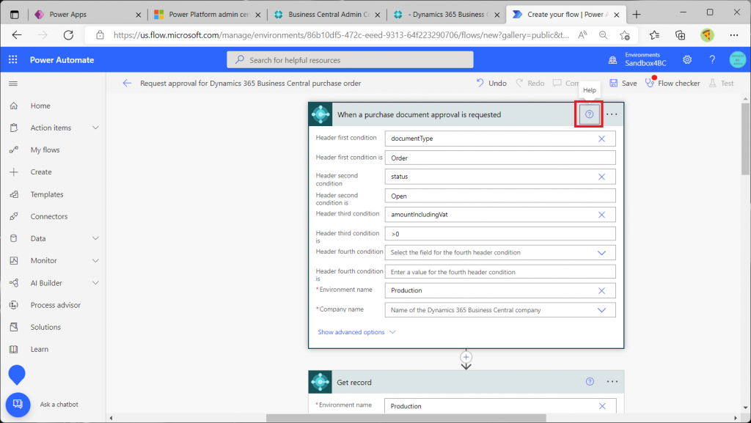Open the Settings gear in the header
Image resolution: width=751 pixels, height=423 pixels.
click(687, 60)
